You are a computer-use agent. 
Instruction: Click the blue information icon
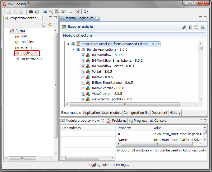click(x=86, y=12)
